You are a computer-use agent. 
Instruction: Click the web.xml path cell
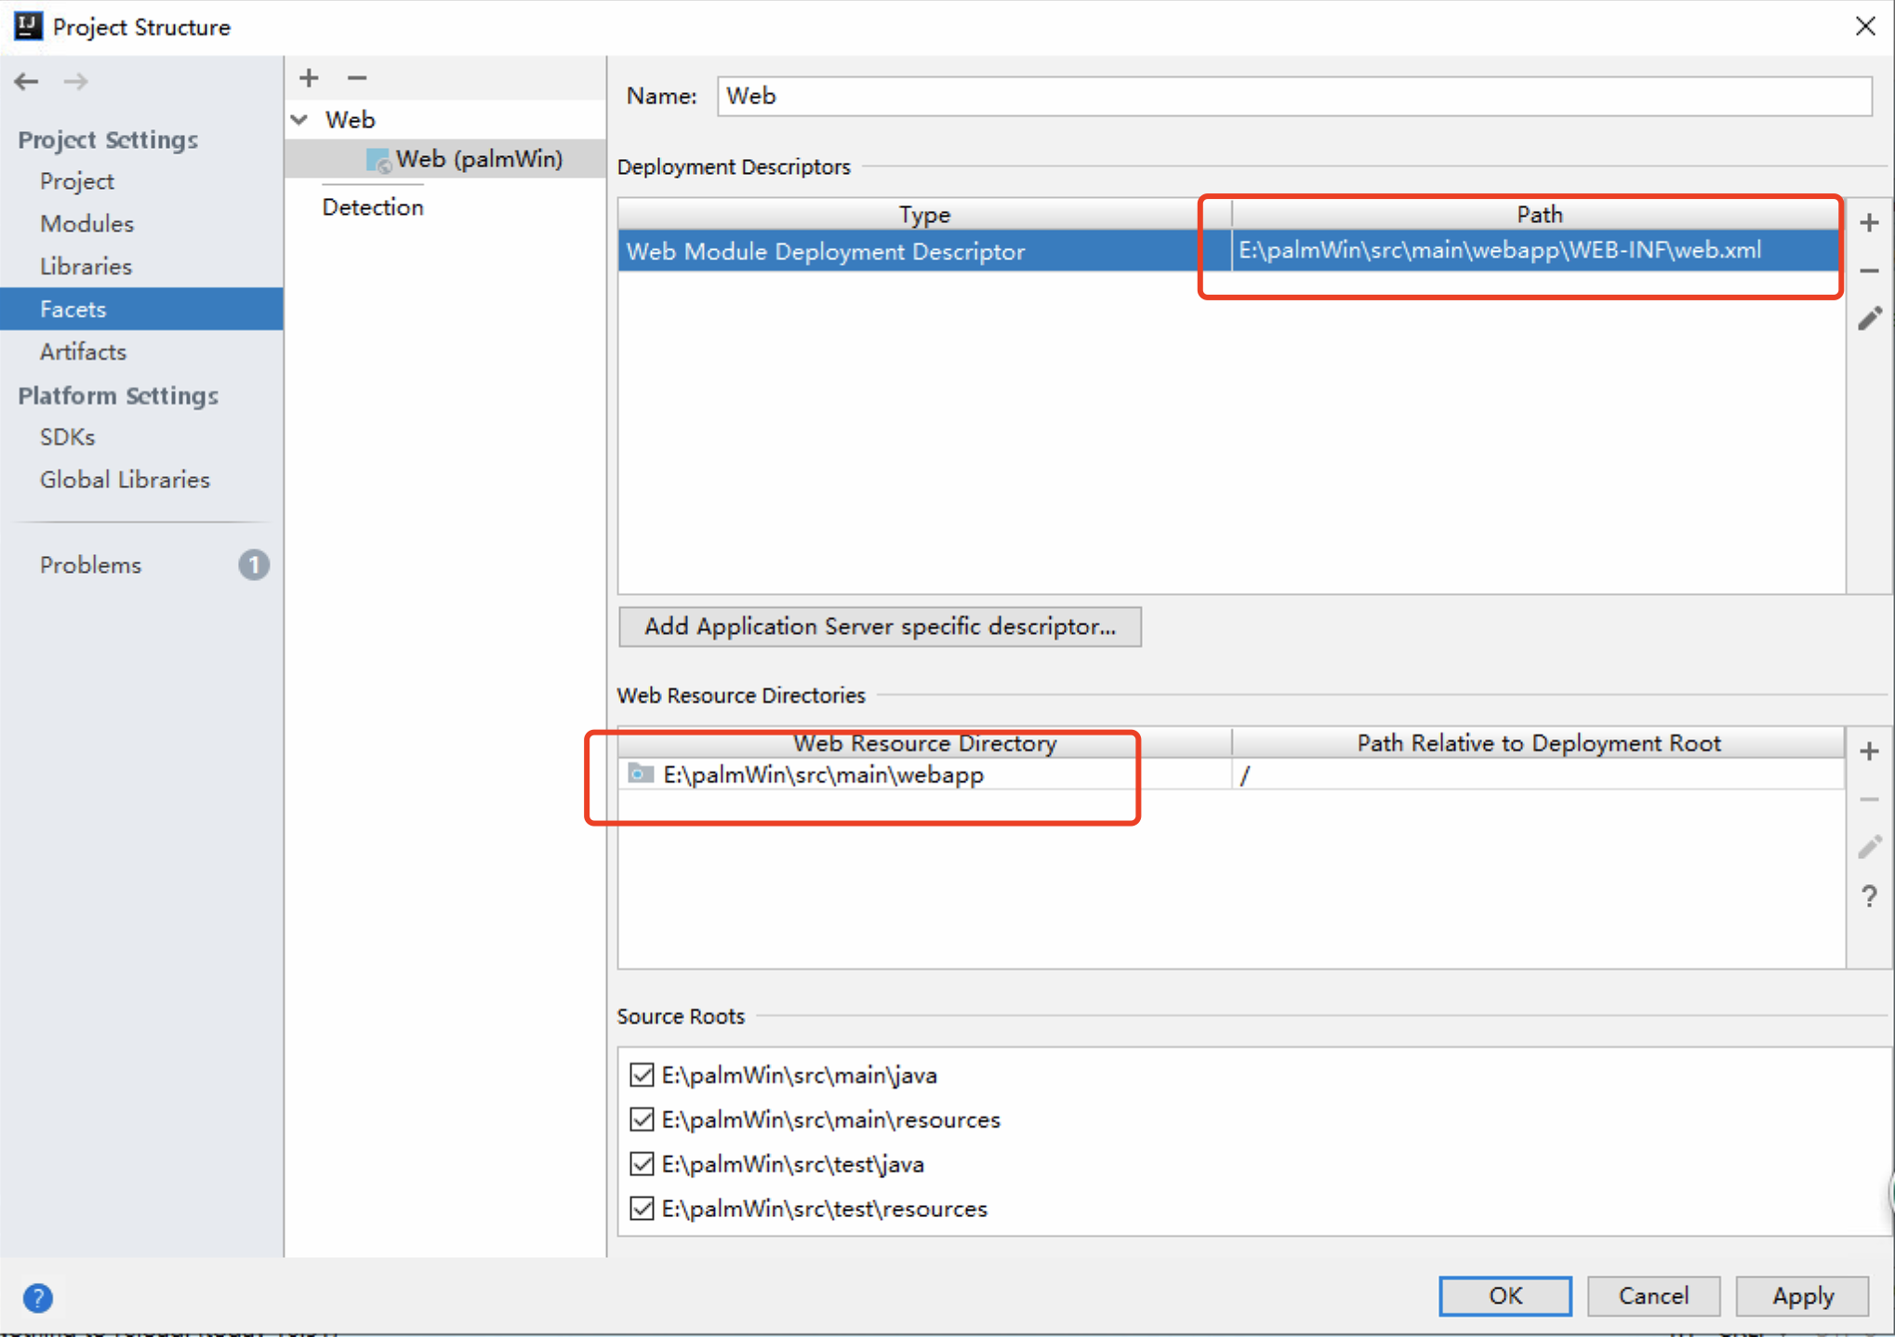pos(1538,251)
